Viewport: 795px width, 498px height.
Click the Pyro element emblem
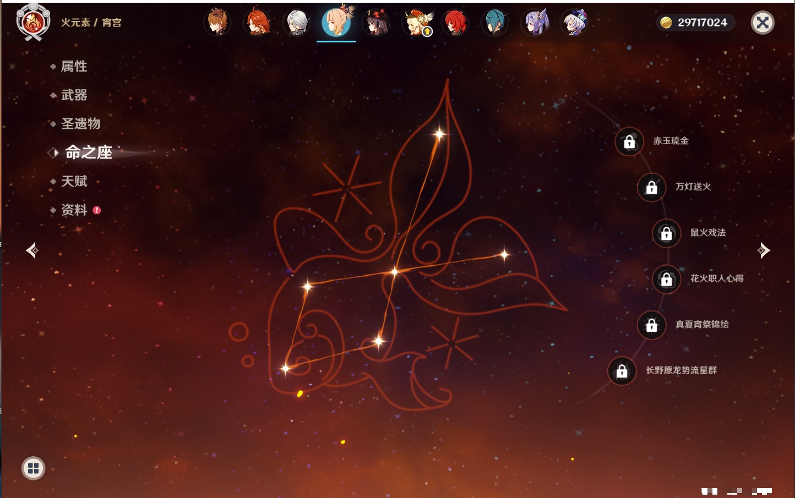(x=34, y=22)
